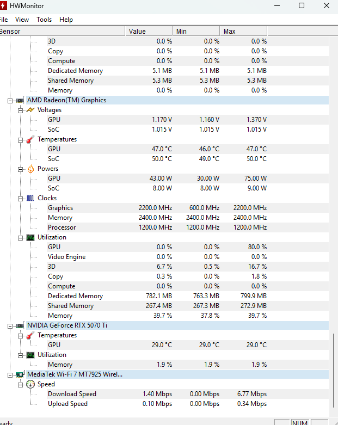
Task: Select the Processor clock row
Action: point(188,227)
